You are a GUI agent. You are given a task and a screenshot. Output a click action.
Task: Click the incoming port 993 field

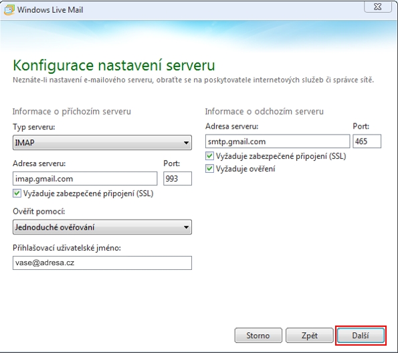[177, 179]
